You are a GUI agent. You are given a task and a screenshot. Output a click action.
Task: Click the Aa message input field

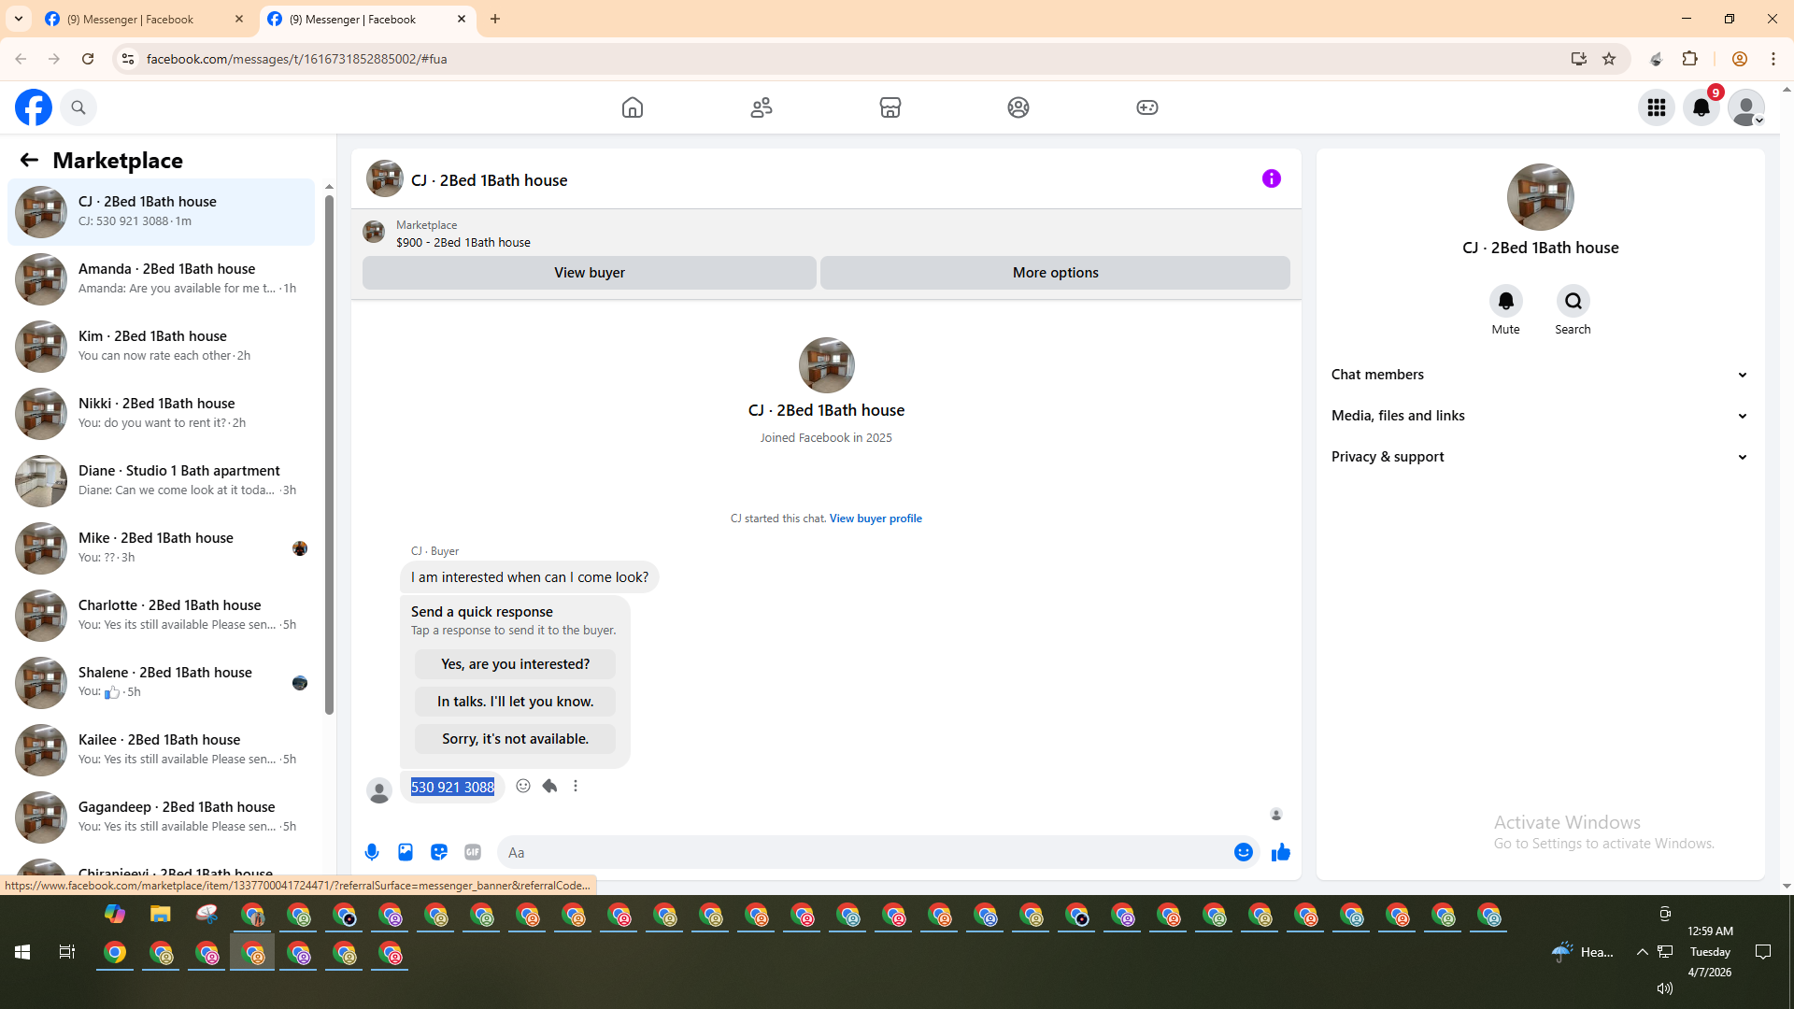tap(864, 852)
